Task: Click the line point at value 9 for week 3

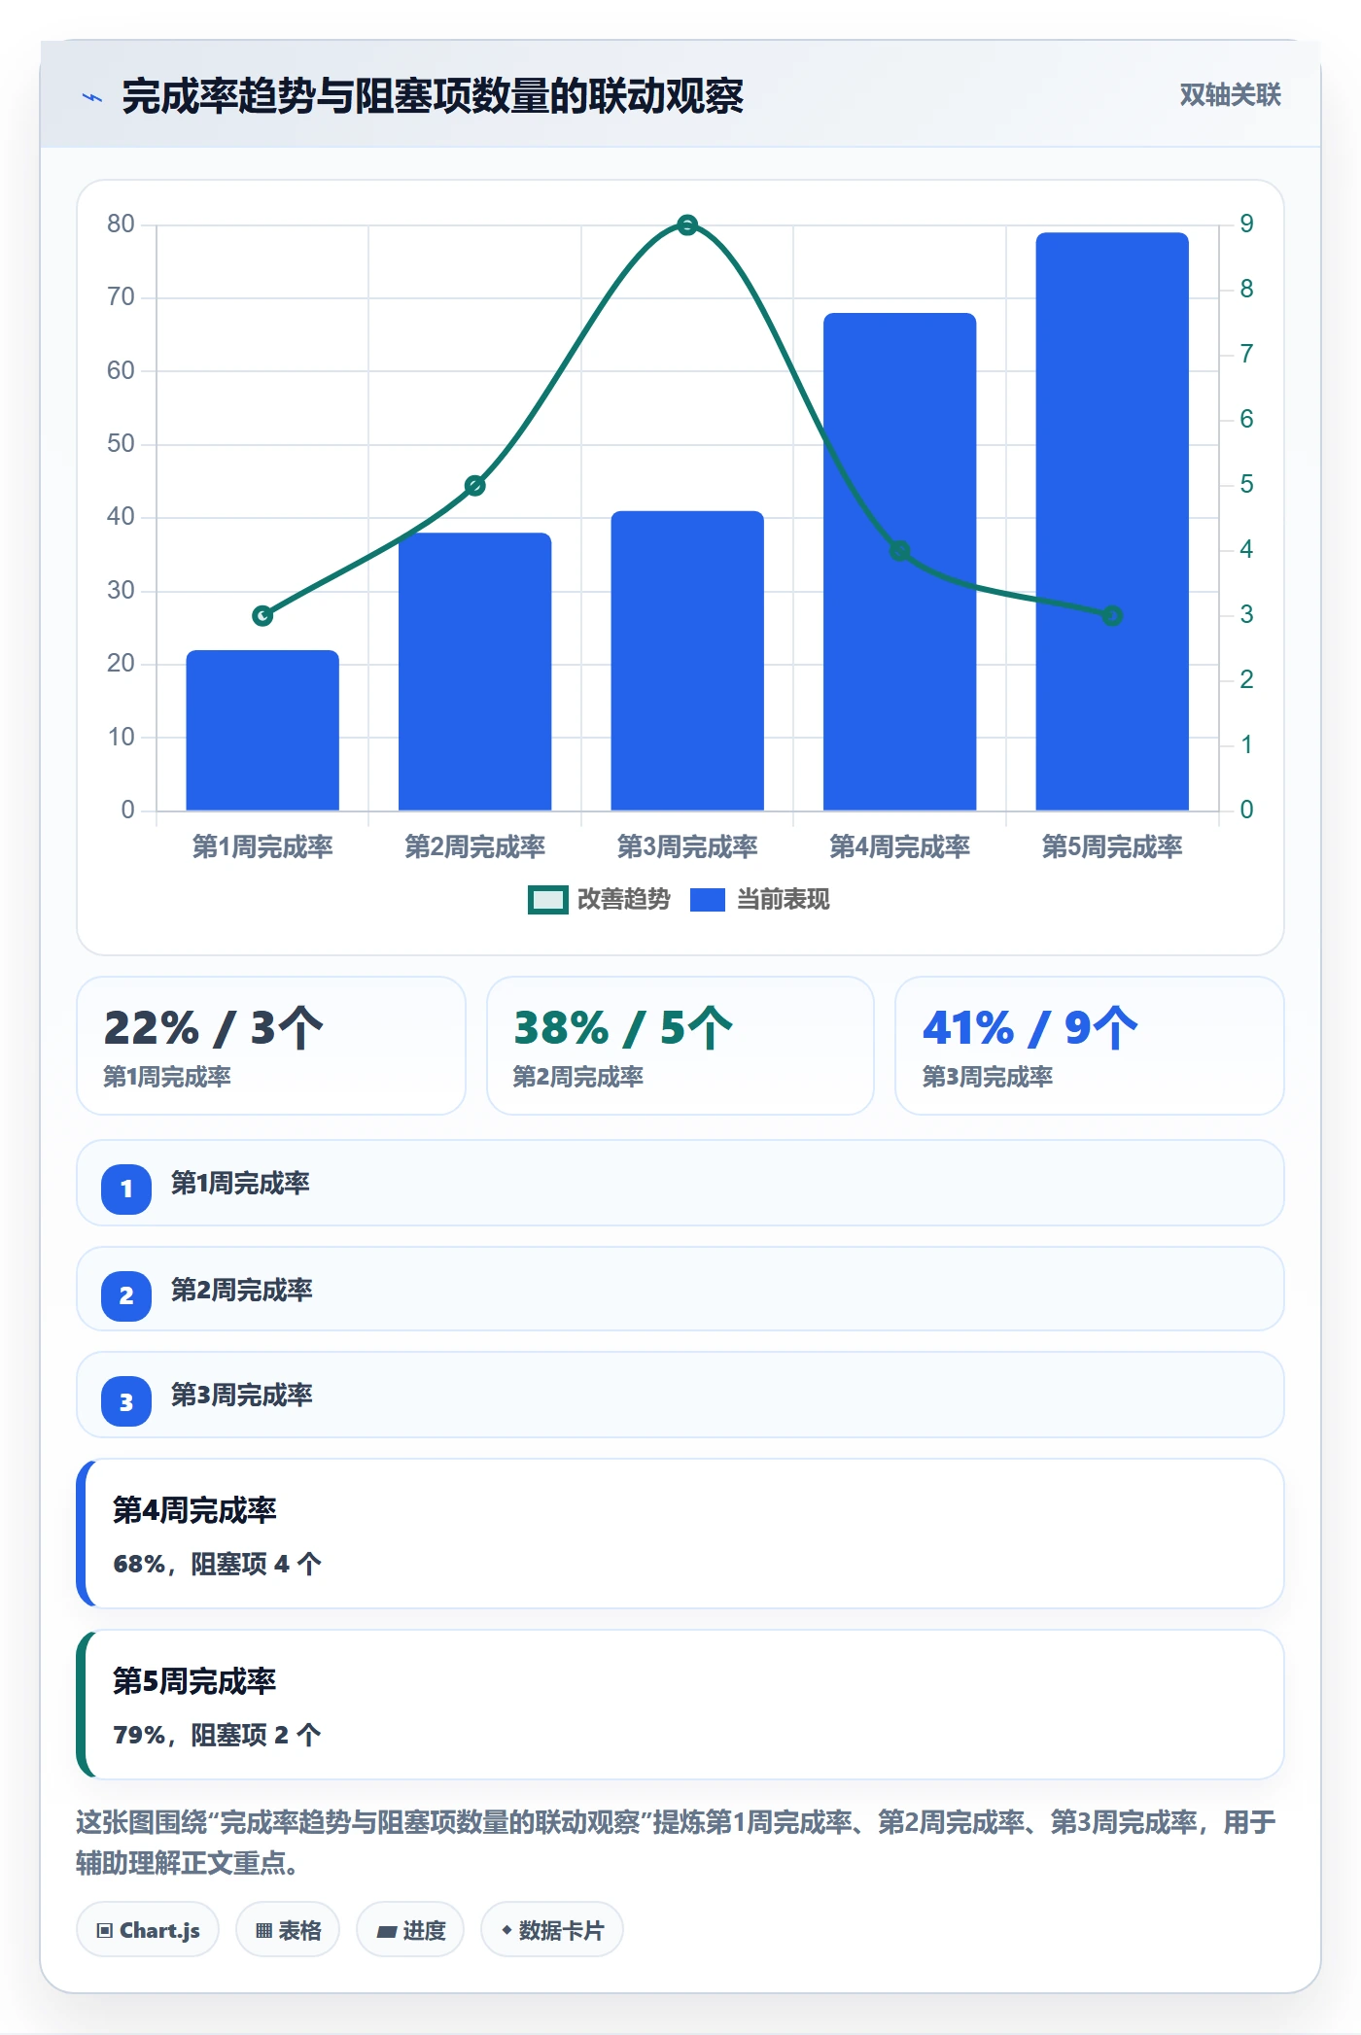Action: click(687, 225)
